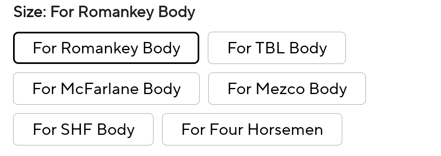Screen dimensions: 441x156
Task: Pick the For McFarlane Body option
Action: [106, 89]
